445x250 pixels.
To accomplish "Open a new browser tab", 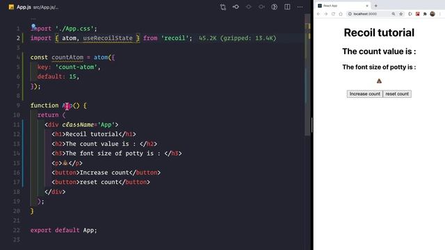I will click(x=375, y=6).
